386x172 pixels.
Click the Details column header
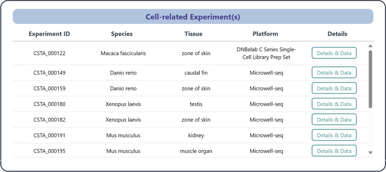(337, 34)
